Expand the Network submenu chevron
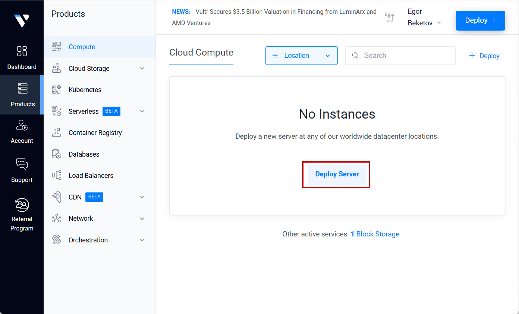Viewport: 519px width, 314px height. (142, 219)
